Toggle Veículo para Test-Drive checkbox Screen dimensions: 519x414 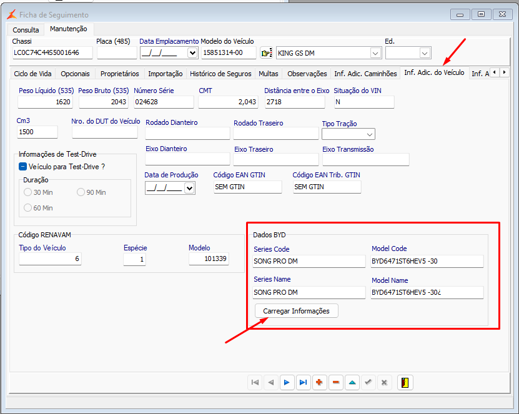(23, 167)
